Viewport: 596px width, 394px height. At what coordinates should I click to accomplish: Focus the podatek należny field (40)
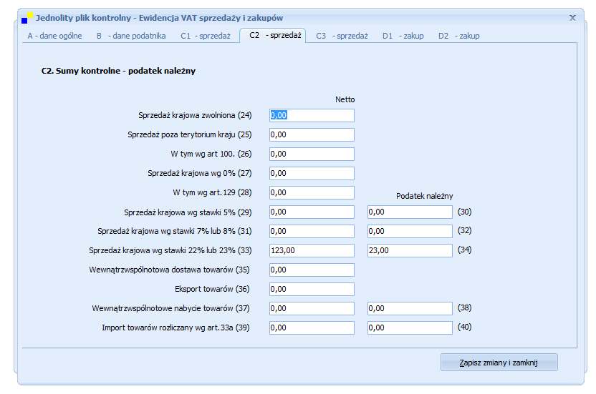coord(410,328)
